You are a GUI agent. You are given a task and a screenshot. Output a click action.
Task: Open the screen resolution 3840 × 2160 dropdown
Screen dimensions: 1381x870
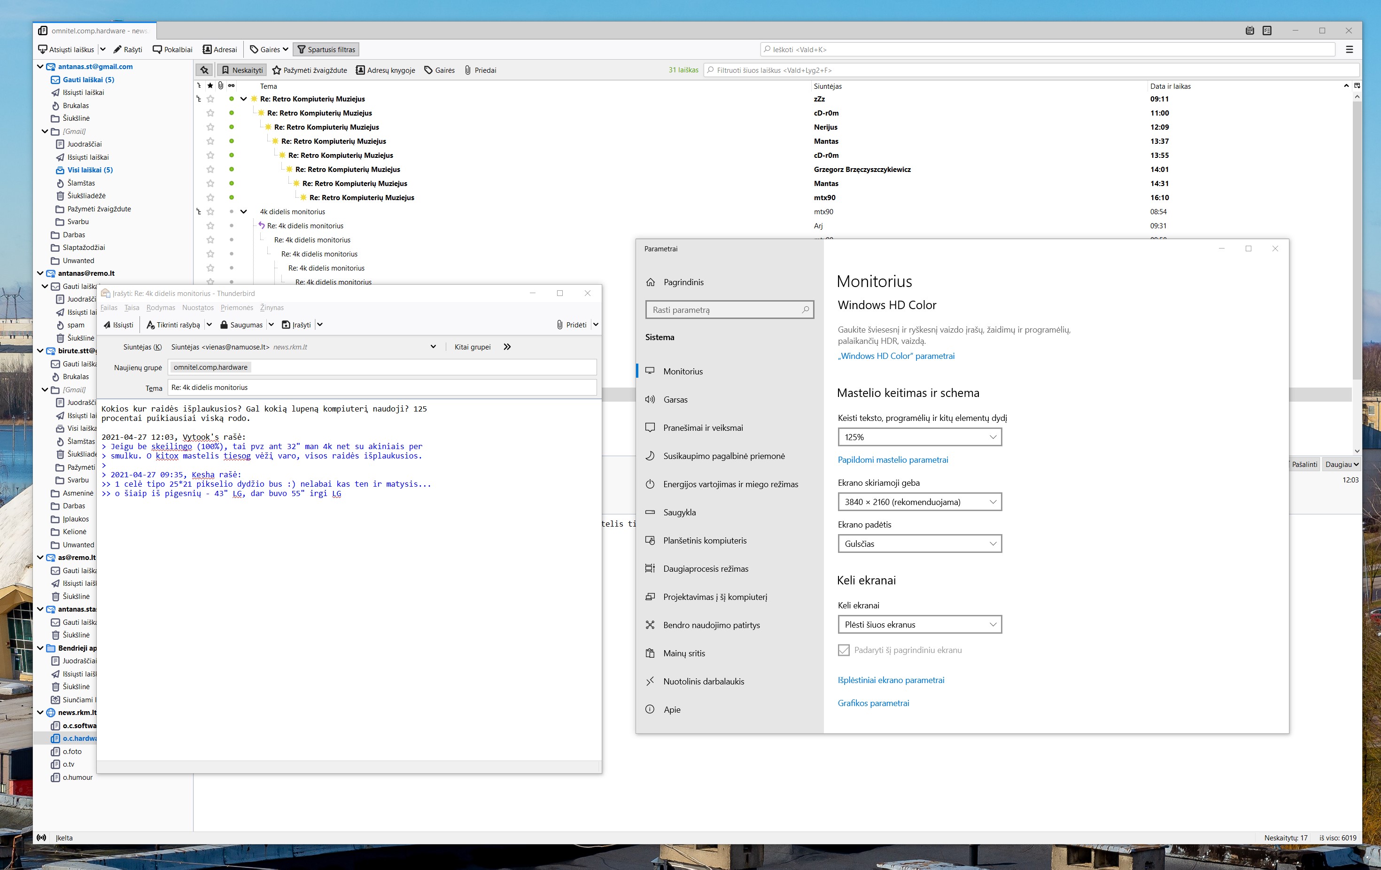coord(919,502)
